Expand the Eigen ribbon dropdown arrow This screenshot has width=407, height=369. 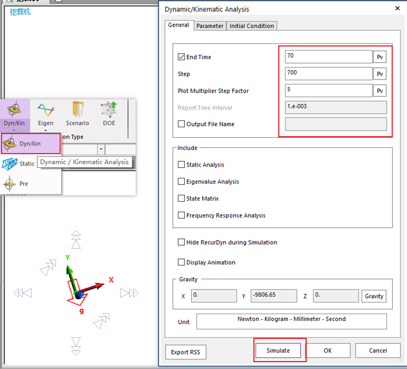(46, 130)
